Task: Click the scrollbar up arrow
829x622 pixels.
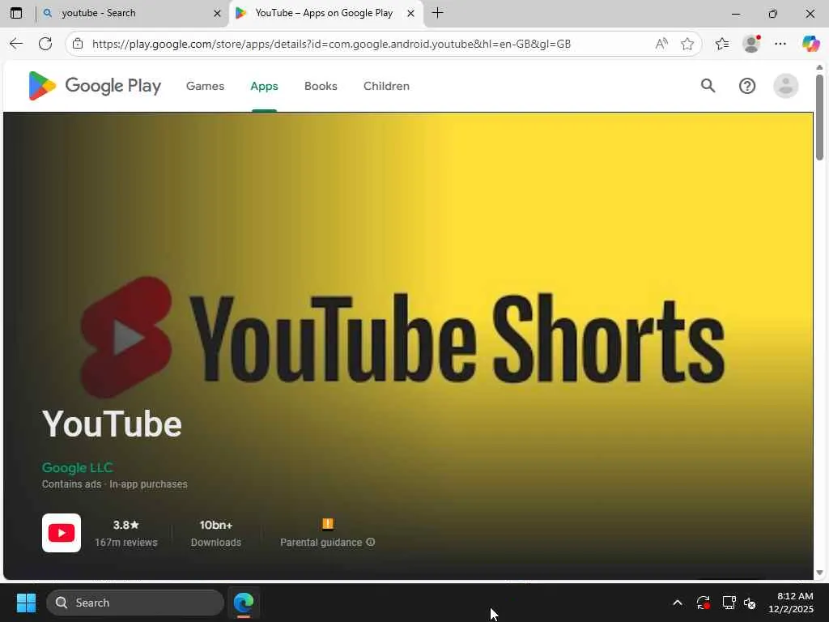Action: pyautogui.click(x=819, y=67)
